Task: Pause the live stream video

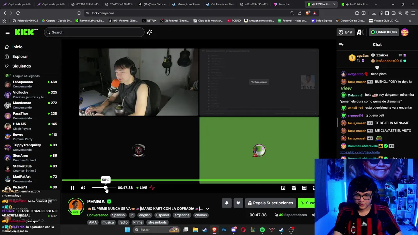Action: click(72, 188)
